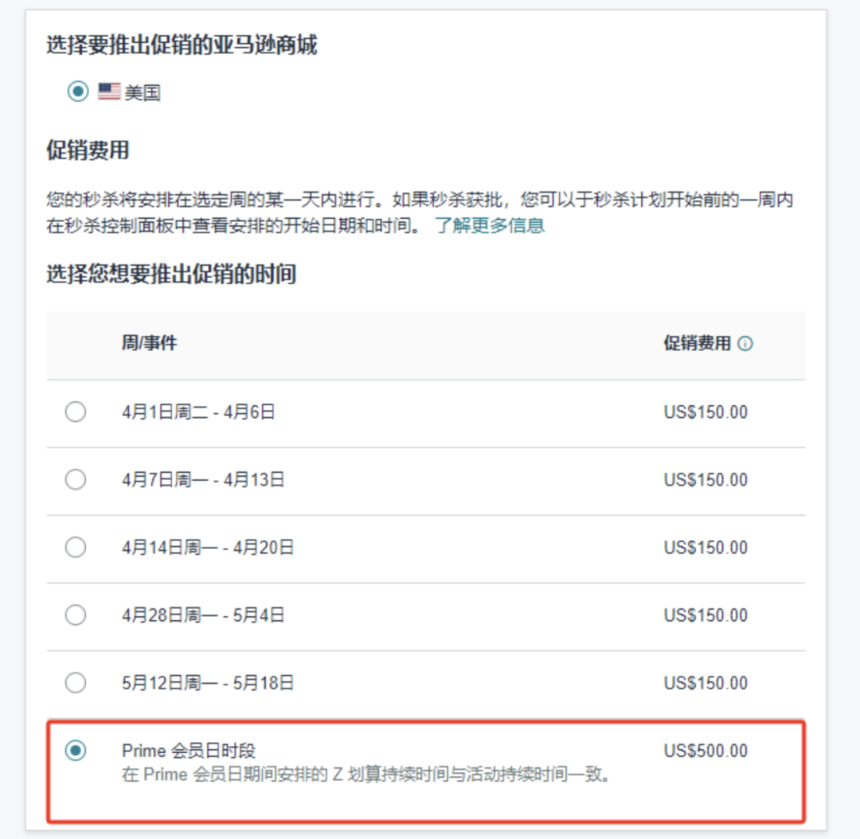This screenshot has height=839, width=860.
Task: Open the 了解更多信息 link
Action: [x=490, y=225]
